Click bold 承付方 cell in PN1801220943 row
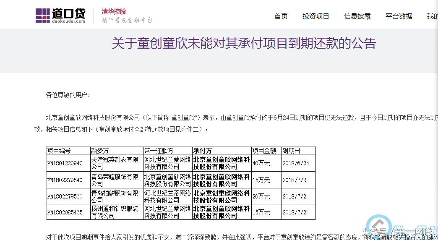Image resolution: width=438 pixels, height=240 pixels. (x=222, y=163)
